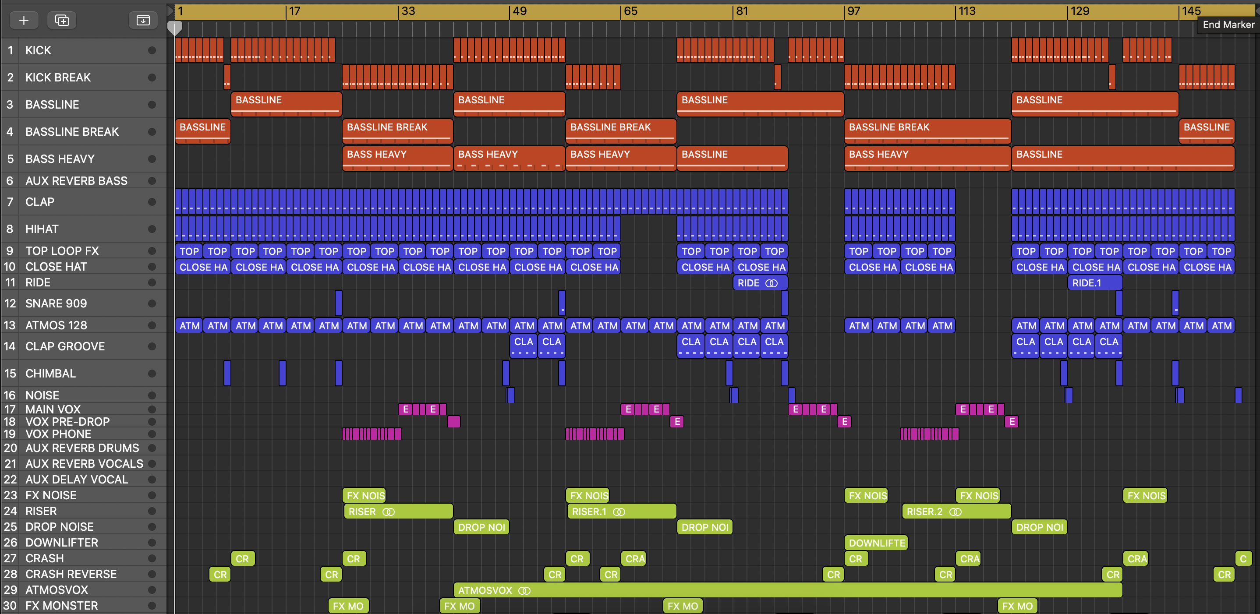The image size is (1260, 614).
Task: Click bar 65 on the ruler
Action: (x=630, y=11)
